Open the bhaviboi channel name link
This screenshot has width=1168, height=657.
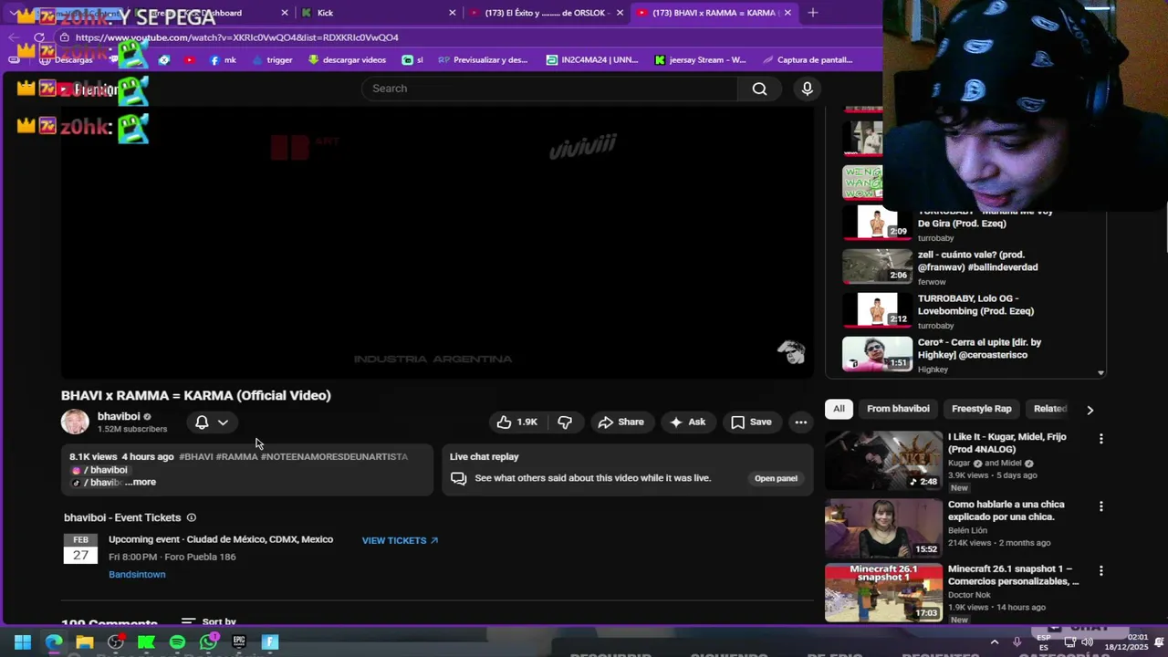pyautogui.click(x=119, y=416)
